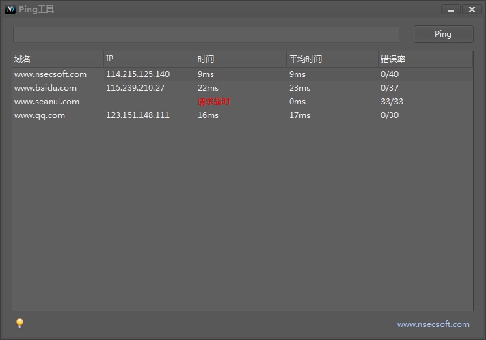The width and height of the screenshot is (486, 340).
Task: Select the www.baidu.com row
Action: click(x=243, y=88)
